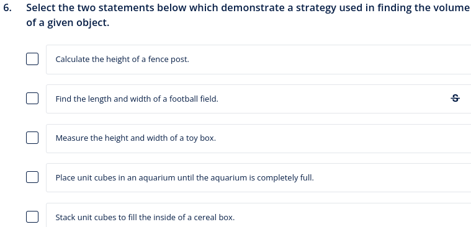Enable the aquarium unit cubes checkbox
Screen dimensions: 471x227
pyautogui.click(x=32, y=177)
